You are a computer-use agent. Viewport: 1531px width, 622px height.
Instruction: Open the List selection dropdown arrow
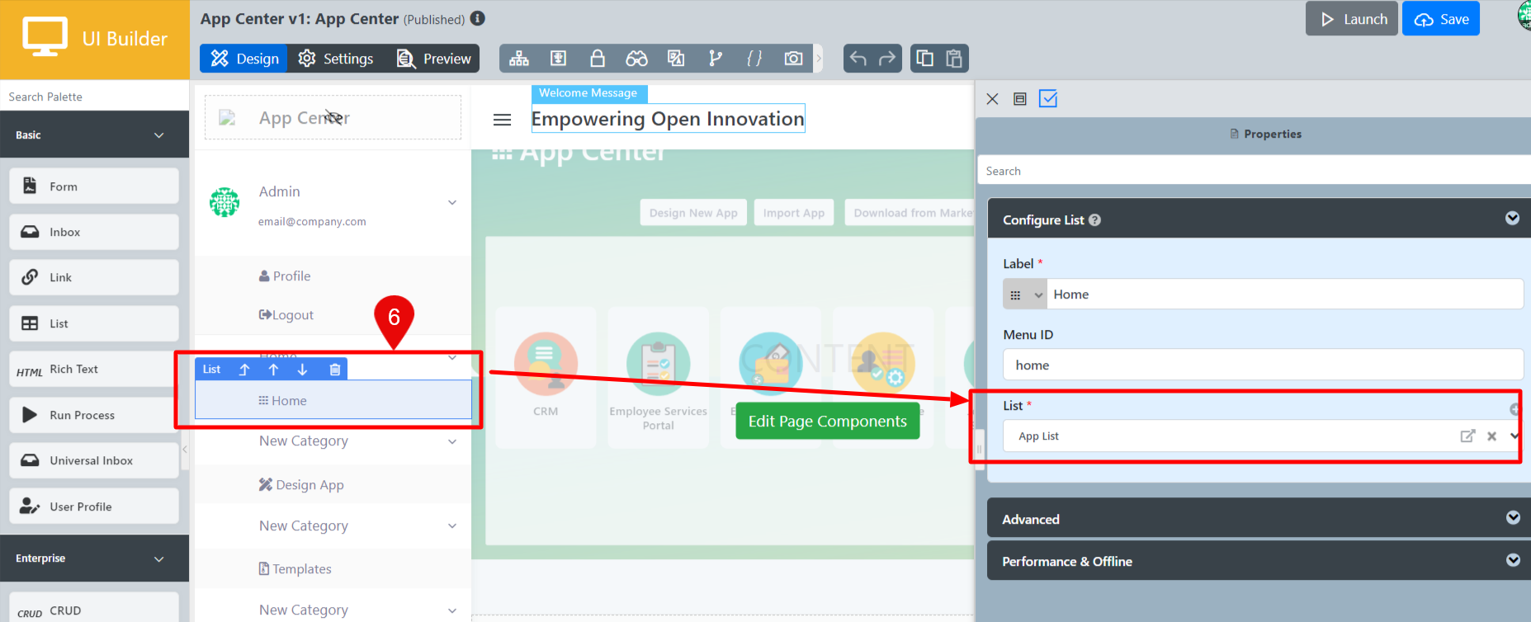pos(1514,436)
